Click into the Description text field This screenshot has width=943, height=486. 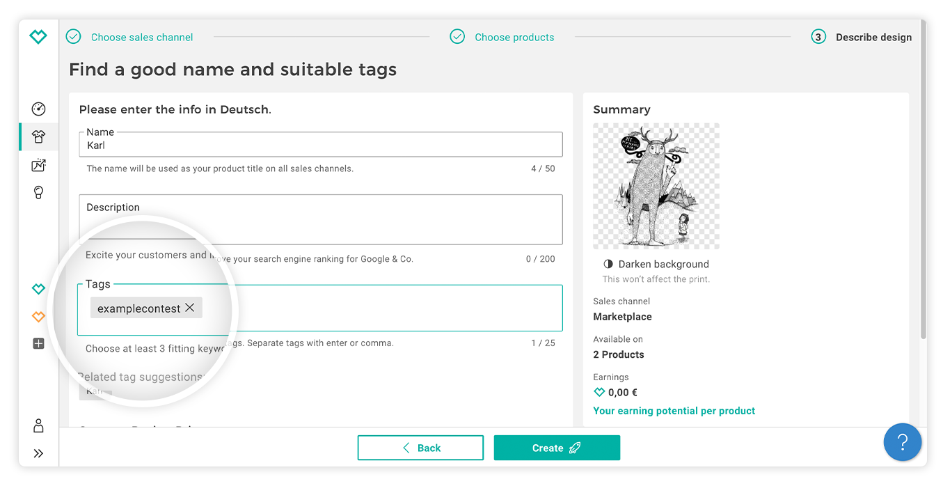(x=321, y=219)
